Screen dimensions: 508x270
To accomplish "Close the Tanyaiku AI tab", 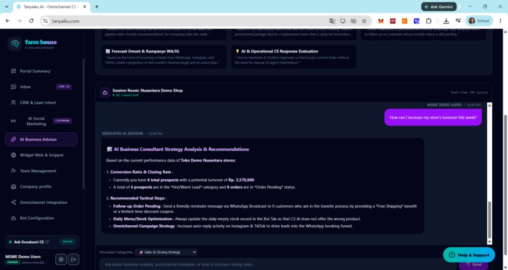I will [84, 6].
